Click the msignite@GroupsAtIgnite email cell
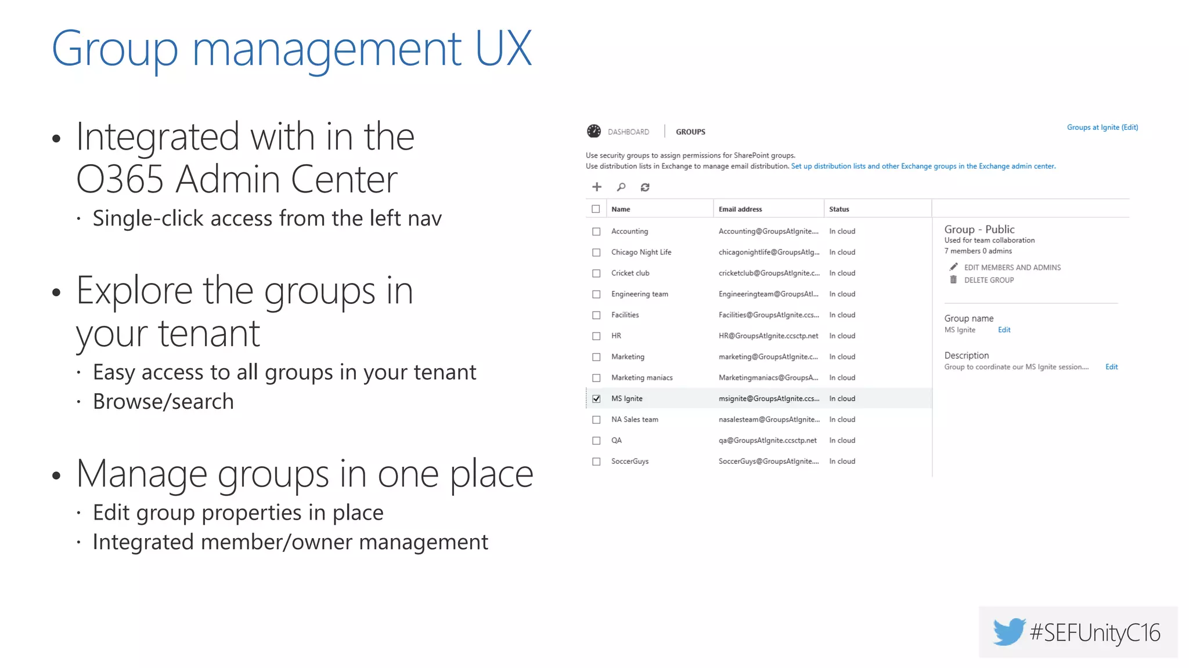 (769, 398)
